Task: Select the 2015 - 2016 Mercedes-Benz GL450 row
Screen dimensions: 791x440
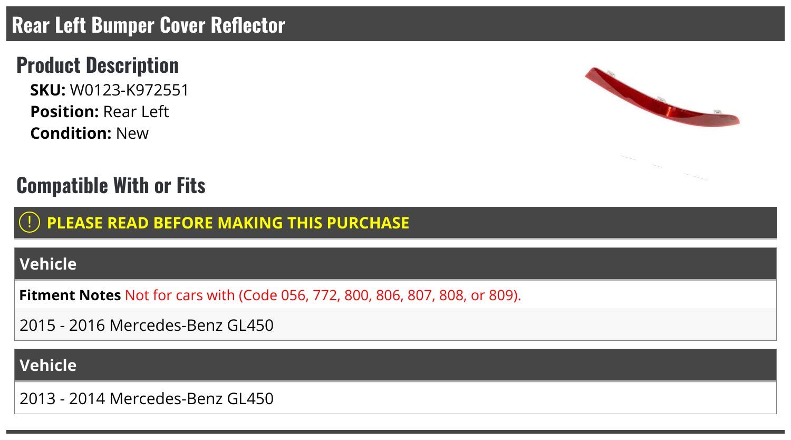Action: click(x=147, y=325)
